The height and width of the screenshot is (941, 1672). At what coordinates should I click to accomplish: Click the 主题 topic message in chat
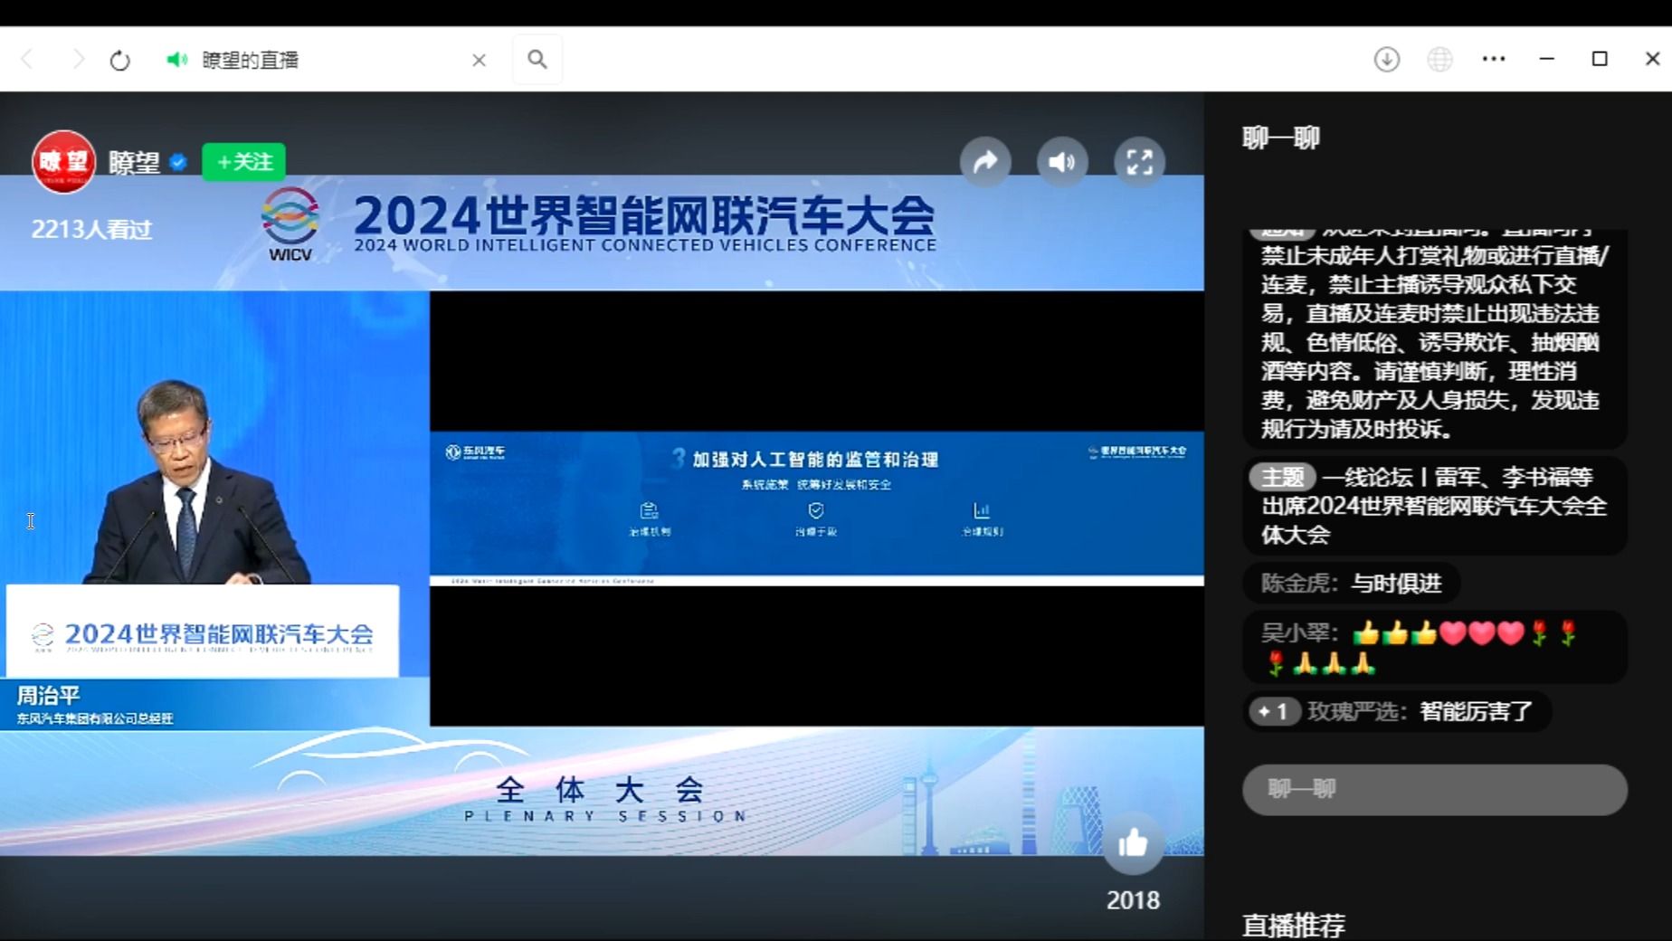(x=1435, y=506)
